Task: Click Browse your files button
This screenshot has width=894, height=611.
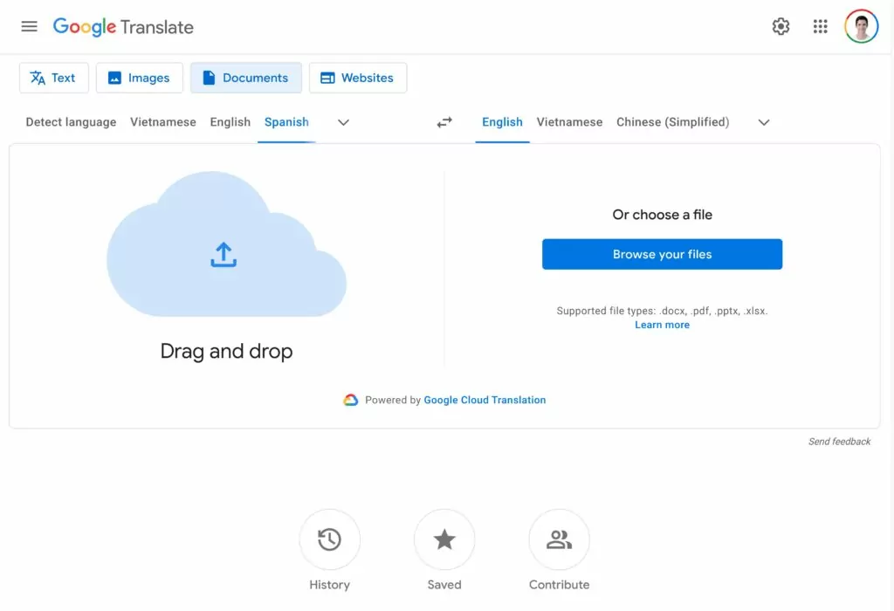Action: [x=662, y=254]
